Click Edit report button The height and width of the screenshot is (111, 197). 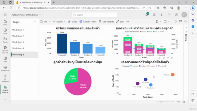coord(120,22)
